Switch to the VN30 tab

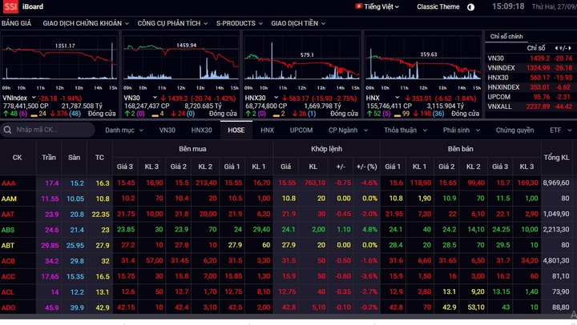point(167,129)
